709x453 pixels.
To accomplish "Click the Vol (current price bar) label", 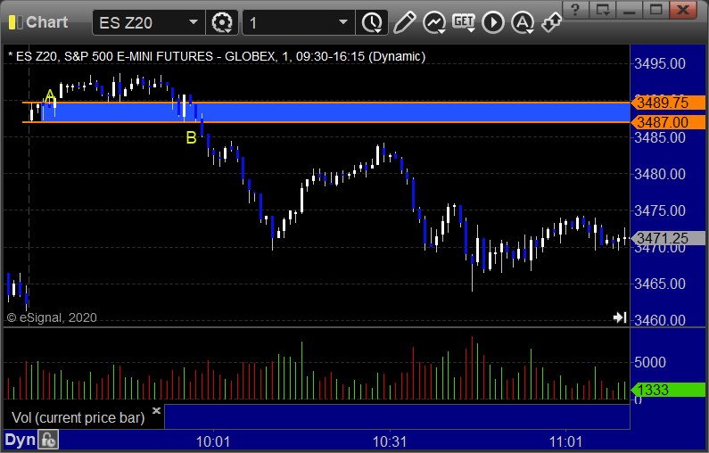I will (78, 417).
